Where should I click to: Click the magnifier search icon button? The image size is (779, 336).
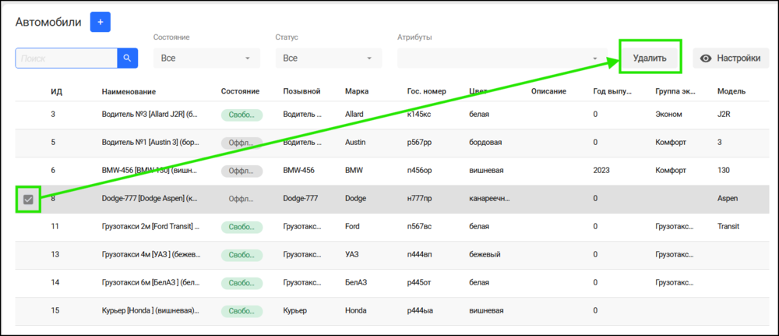(x=127, y=58)
